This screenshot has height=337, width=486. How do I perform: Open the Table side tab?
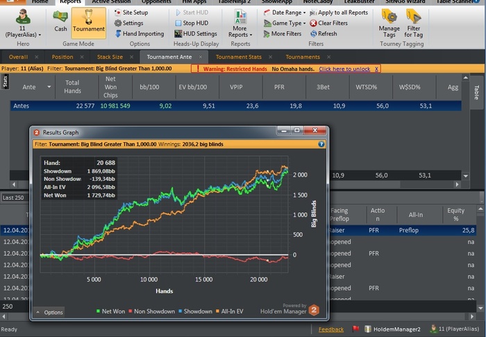pyautogui.click(x=476, y=92)
